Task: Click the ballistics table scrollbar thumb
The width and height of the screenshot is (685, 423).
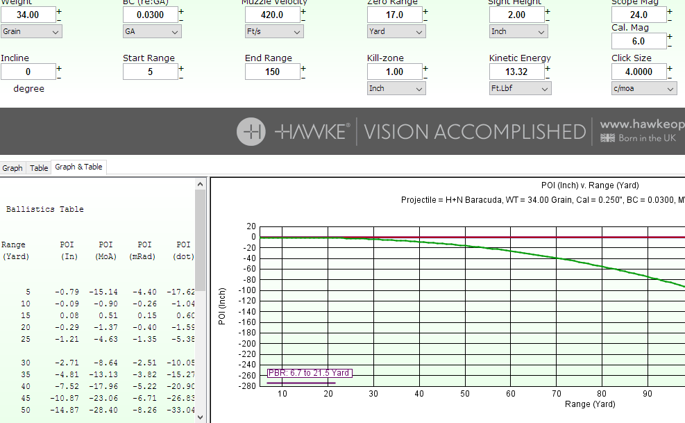Action: [200, 240]
